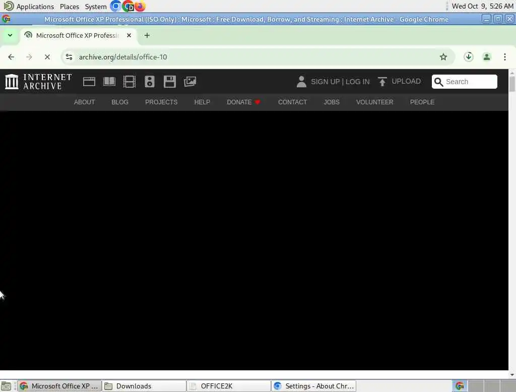Open the JOBS navigation link
Screen dimensions: 516x392
[332, 102]
